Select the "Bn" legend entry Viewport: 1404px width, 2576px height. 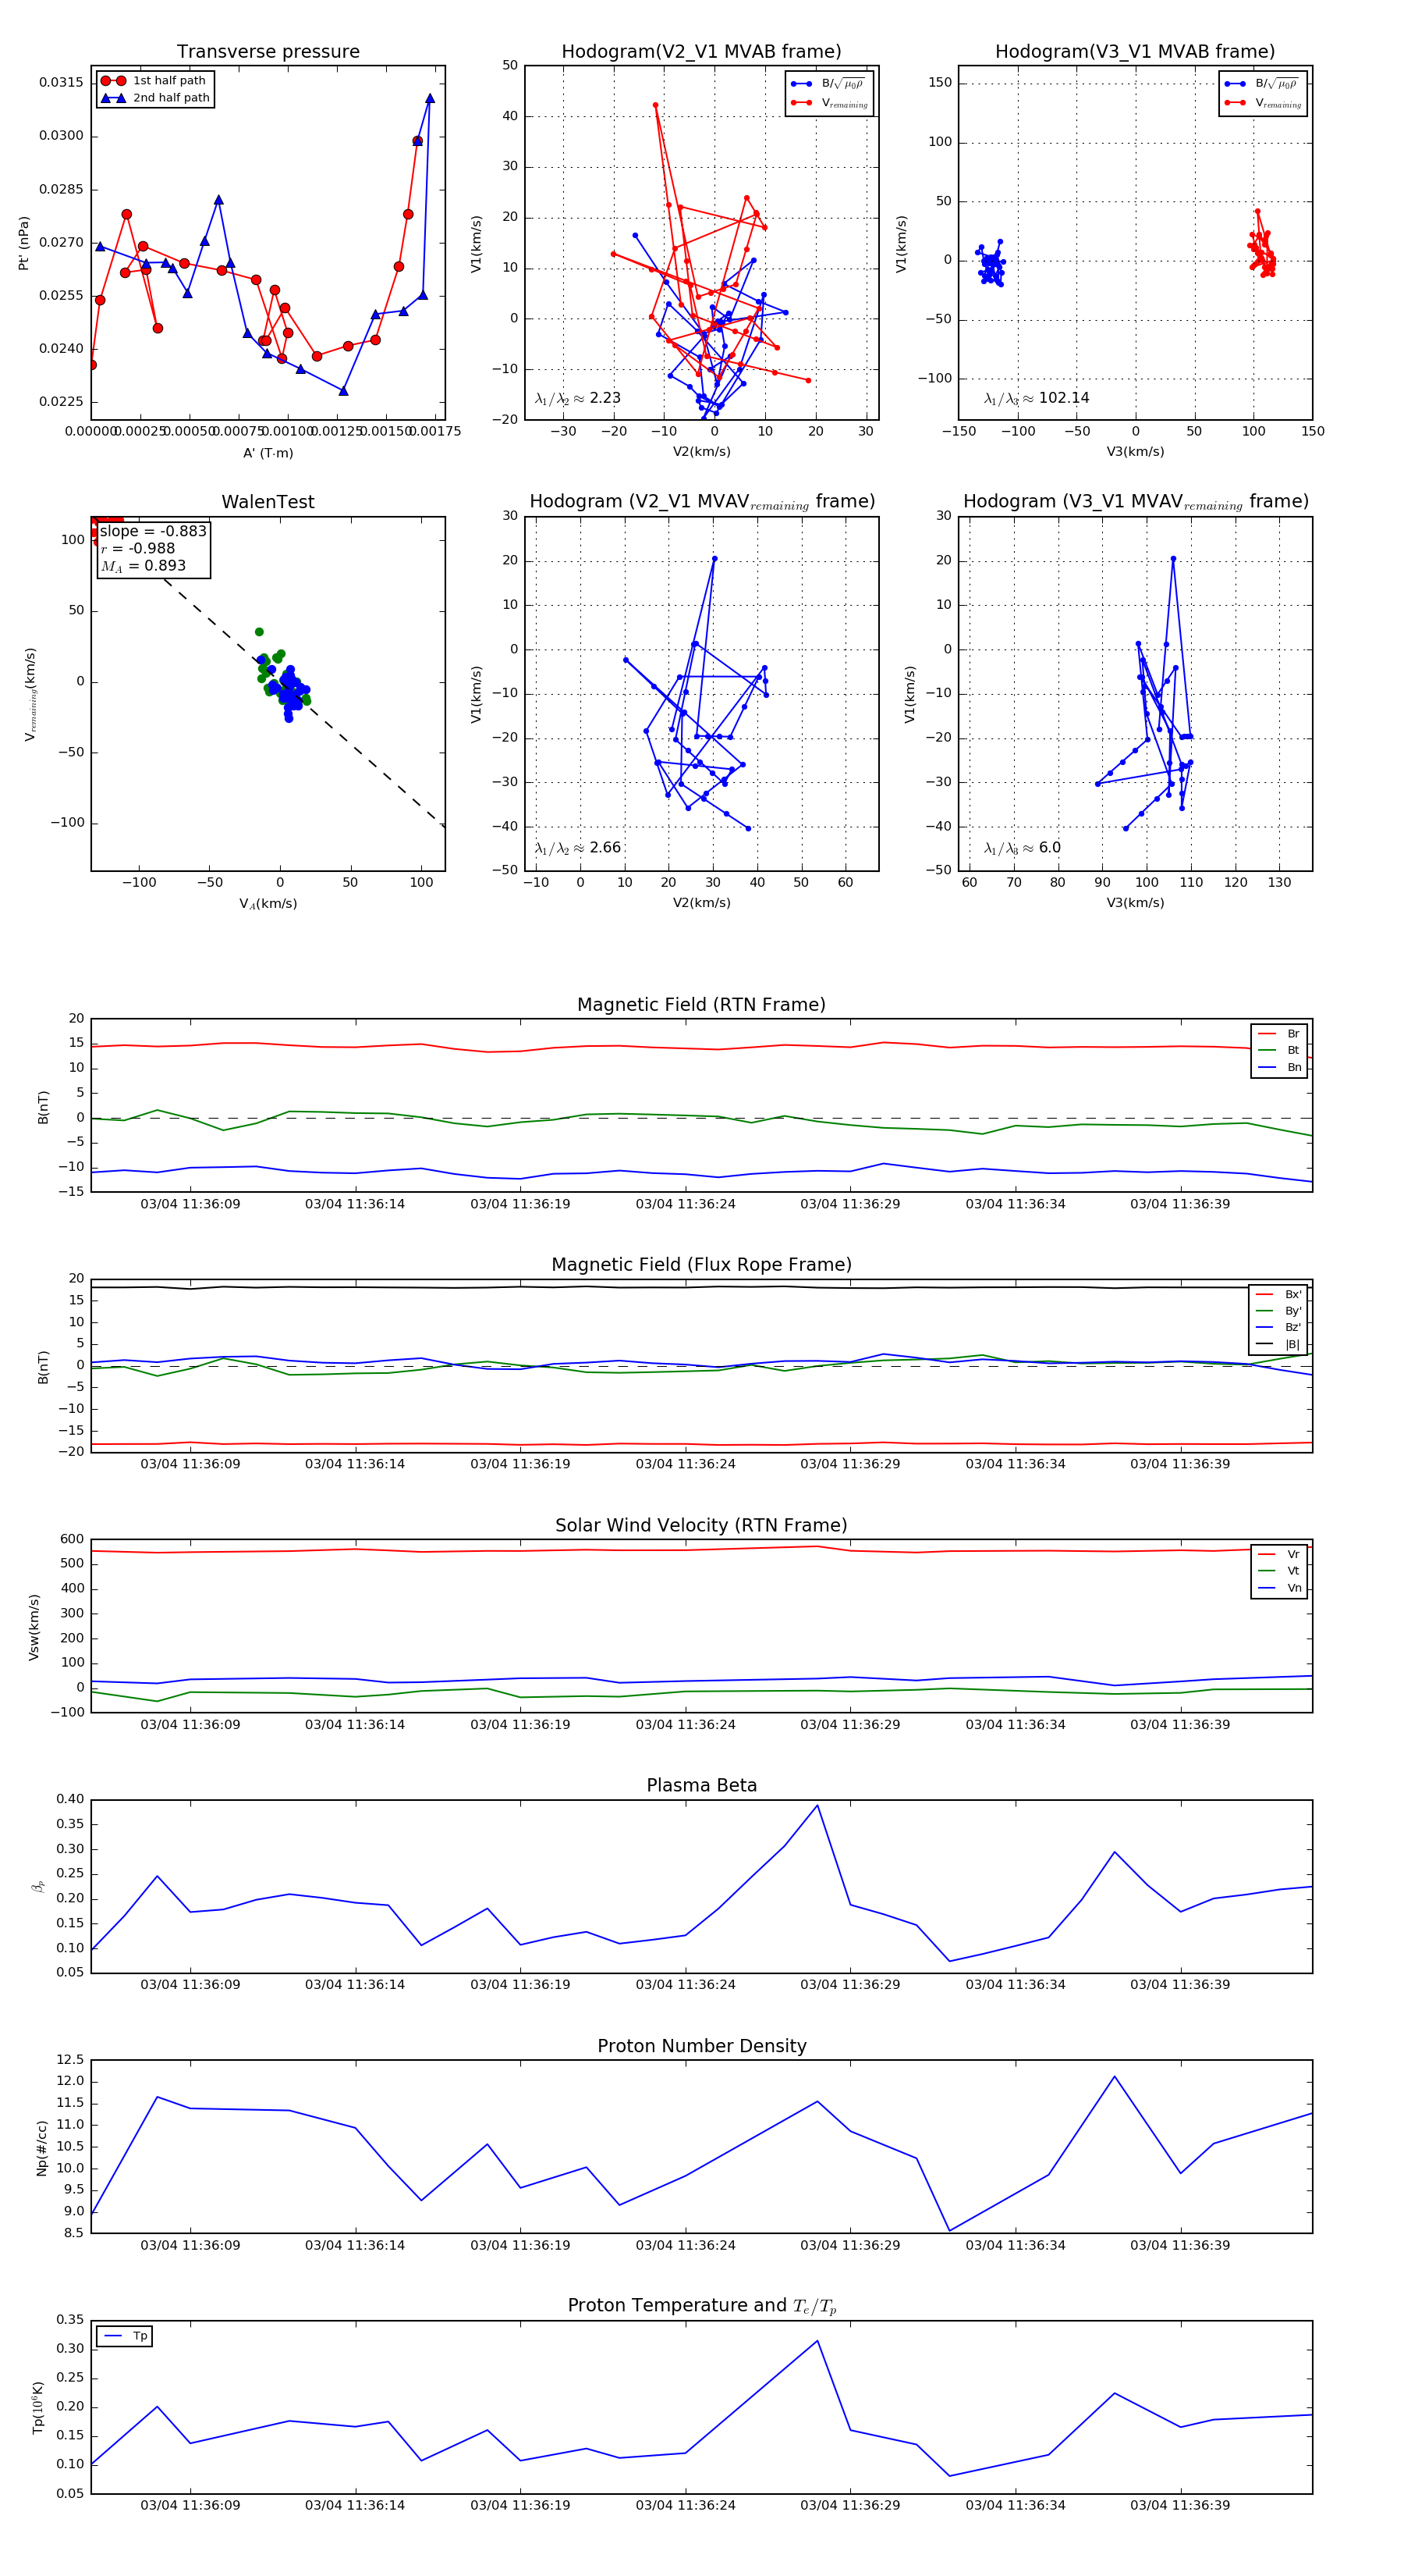(1279, 1067)
